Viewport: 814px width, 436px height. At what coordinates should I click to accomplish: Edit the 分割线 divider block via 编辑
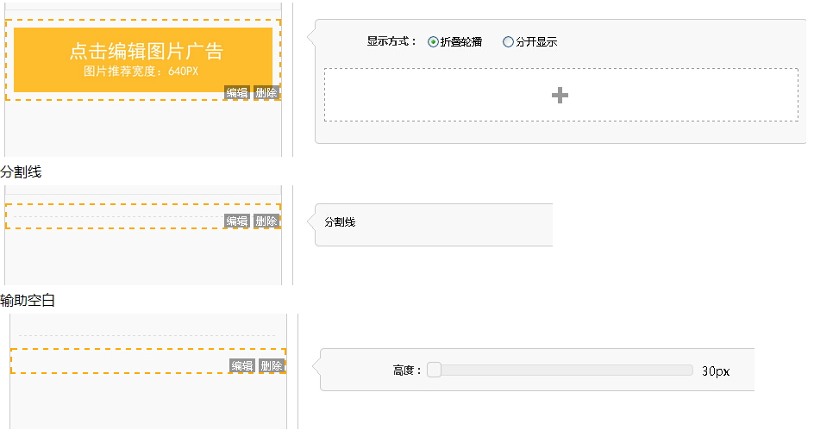tap(236, 221)
